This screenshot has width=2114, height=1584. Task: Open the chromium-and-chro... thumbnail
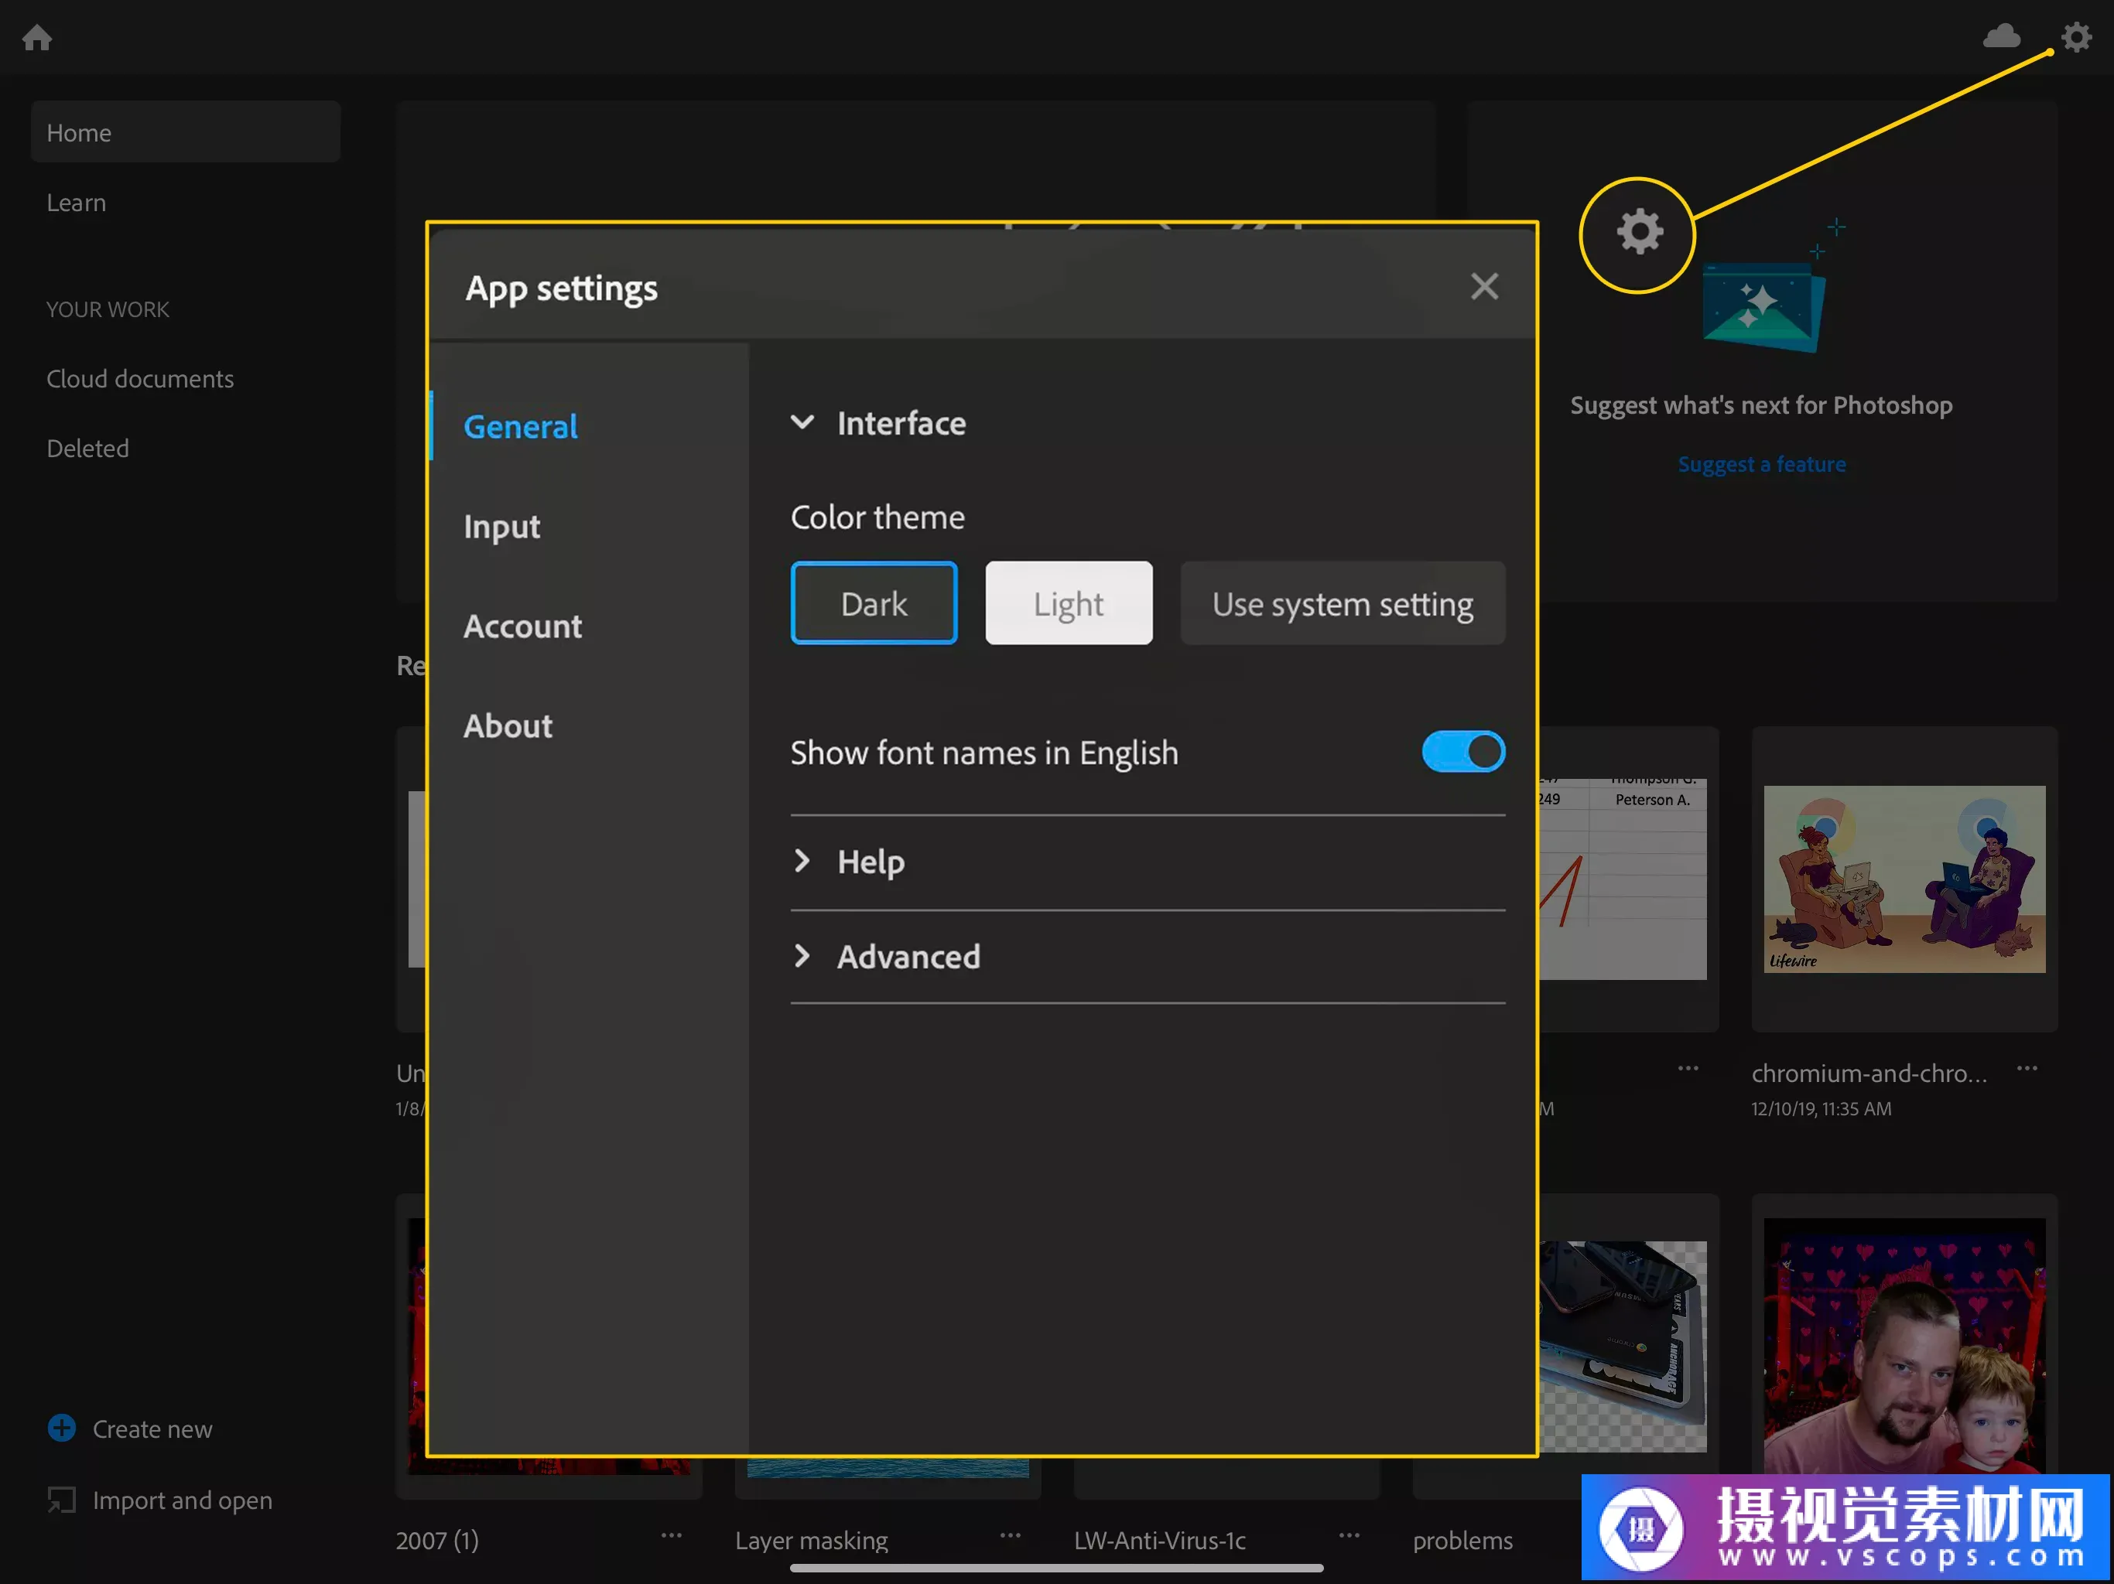(x=1904, y=879)
